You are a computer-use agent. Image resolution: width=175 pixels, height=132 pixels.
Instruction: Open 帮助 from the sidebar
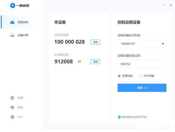pyautogui.click(x=20, y=107)
